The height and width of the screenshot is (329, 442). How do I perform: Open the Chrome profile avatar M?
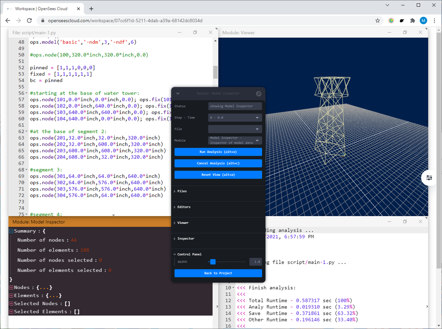pyautogui.click(x=423, y=21)
